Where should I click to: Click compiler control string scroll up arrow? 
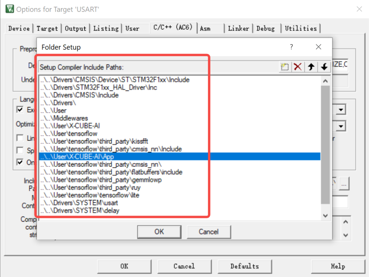tap(345, 222)
